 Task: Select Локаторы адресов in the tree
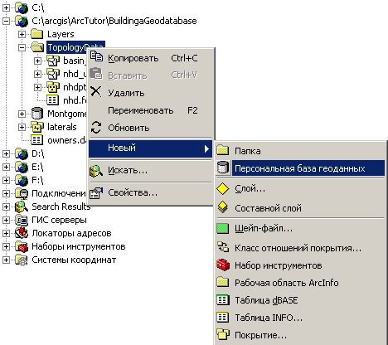[71, 233]
